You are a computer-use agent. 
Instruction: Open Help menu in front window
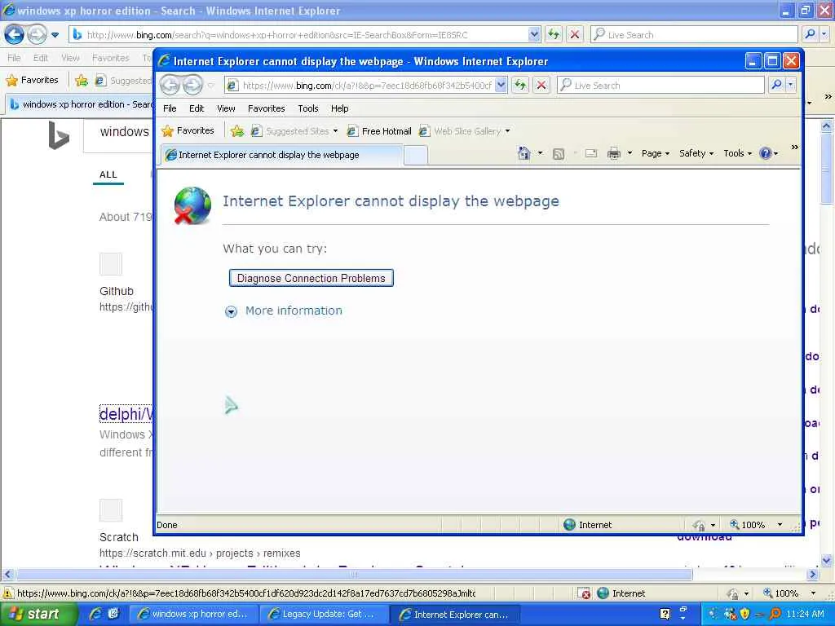339,108
